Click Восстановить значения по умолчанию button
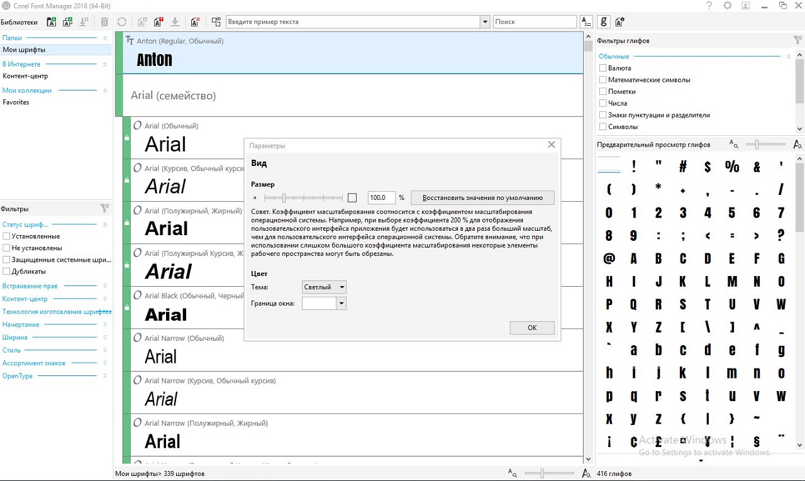This screenshot has height=481, width=805. pyautogui.click(x=482, y=197)
